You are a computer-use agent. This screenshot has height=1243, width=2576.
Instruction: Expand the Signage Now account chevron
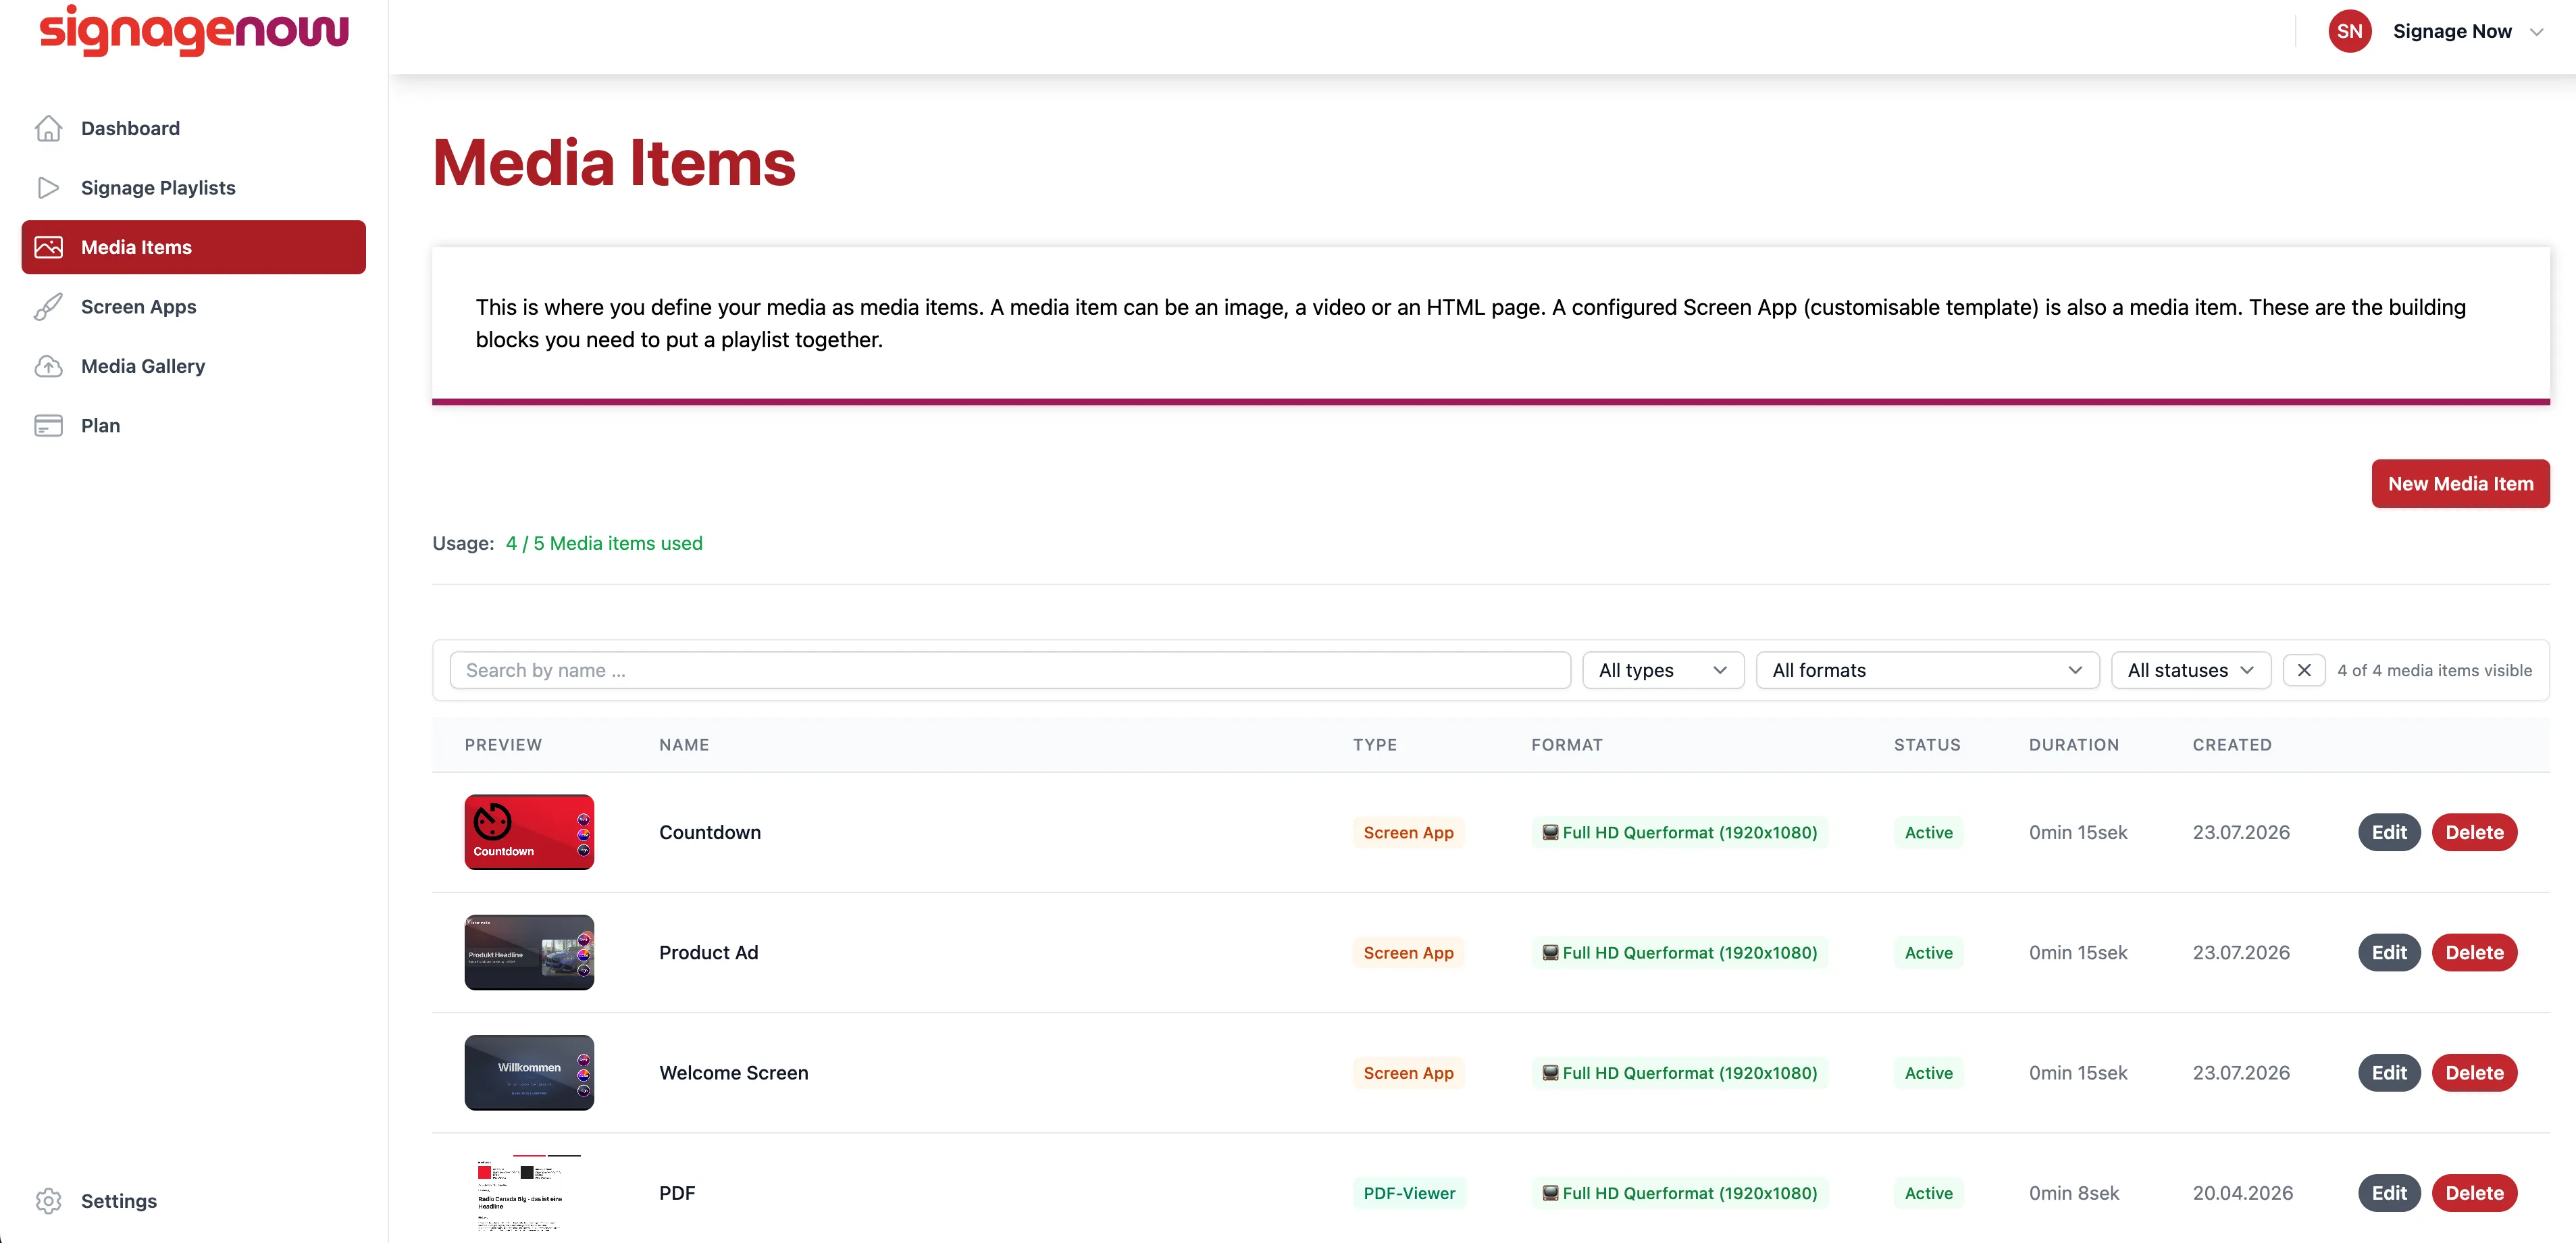pos(2536,32)
